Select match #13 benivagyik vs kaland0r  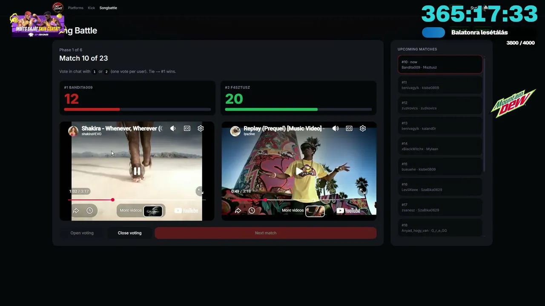440,126
